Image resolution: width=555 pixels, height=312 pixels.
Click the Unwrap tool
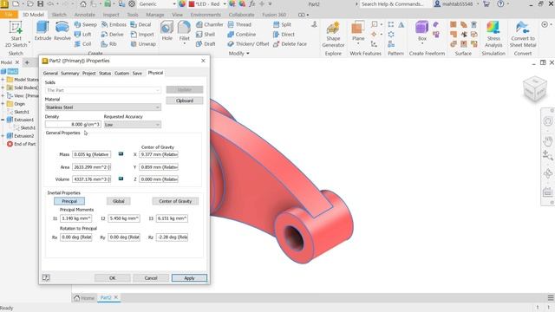(x=143, y=44)
